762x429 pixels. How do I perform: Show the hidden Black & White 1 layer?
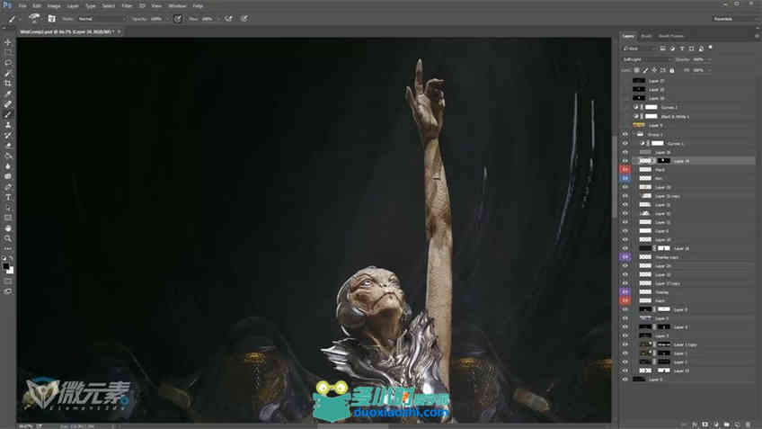coord(625,116)
